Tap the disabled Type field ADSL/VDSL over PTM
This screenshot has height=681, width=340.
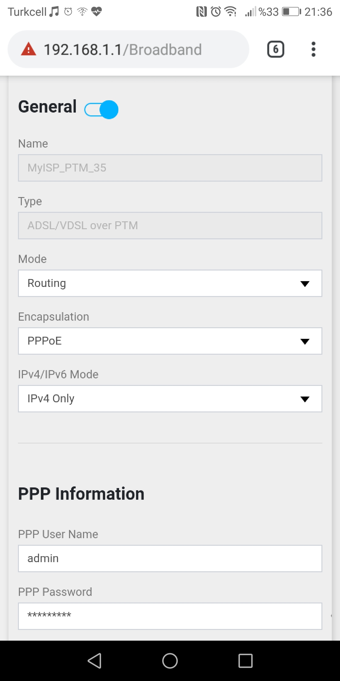(170, 225)
